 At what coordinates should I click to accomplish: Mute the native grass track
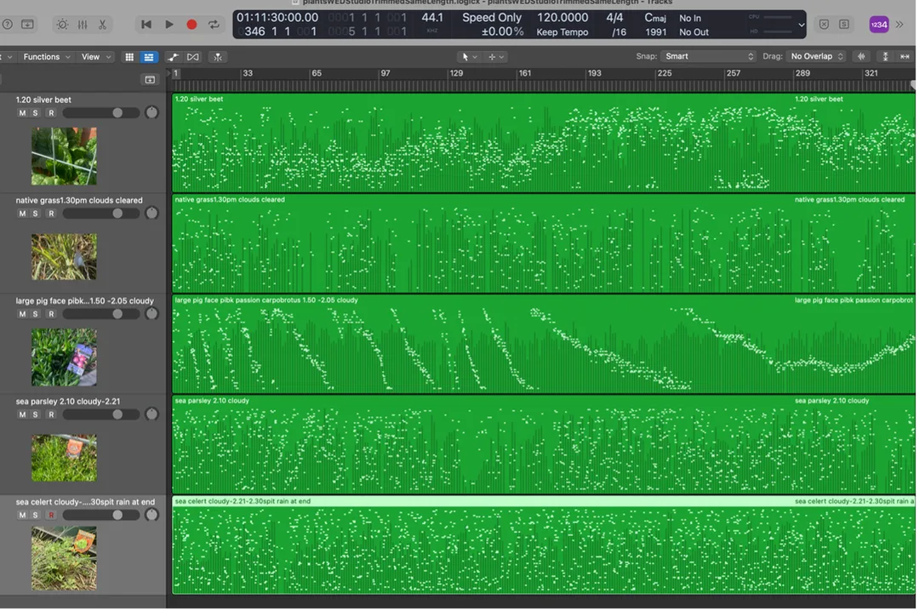(x=22, y=214)
